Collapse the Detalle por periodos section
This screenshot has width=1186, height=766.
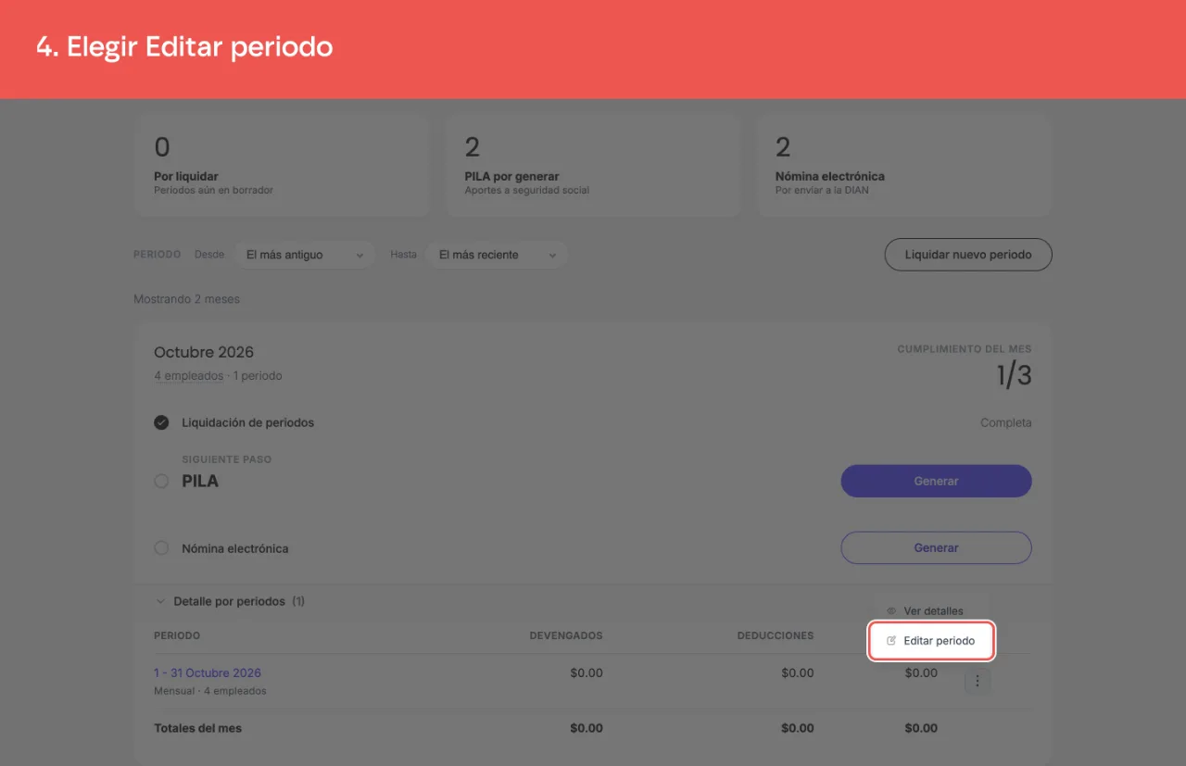click(x=230, y=601)
